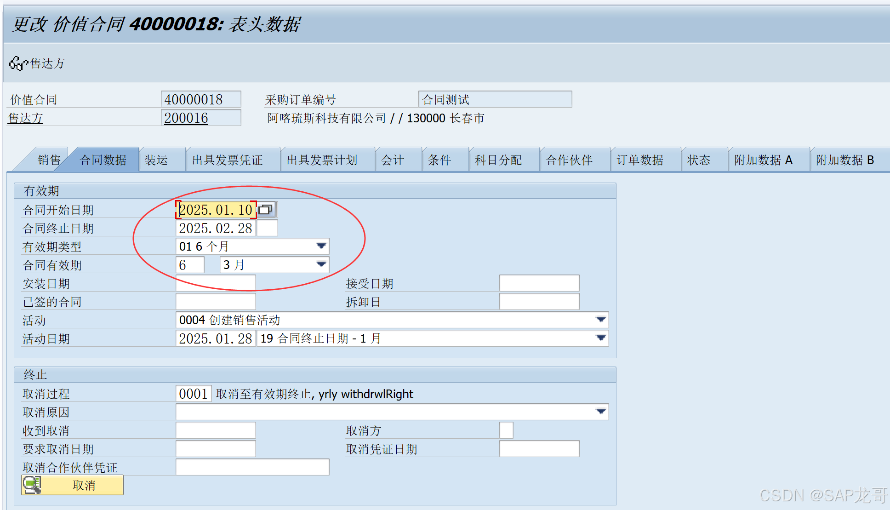
Task: Open the 附加数据 A tab
Action: pos(763,160)
